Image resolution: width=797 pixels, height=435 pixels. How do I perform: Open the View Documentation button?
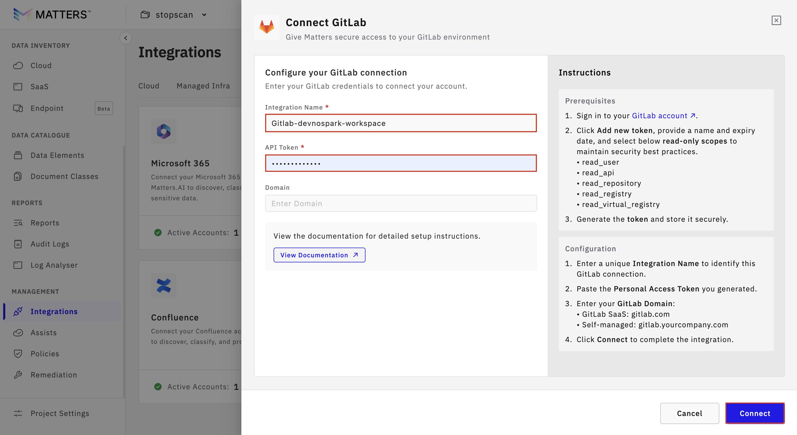coord(319,255)
